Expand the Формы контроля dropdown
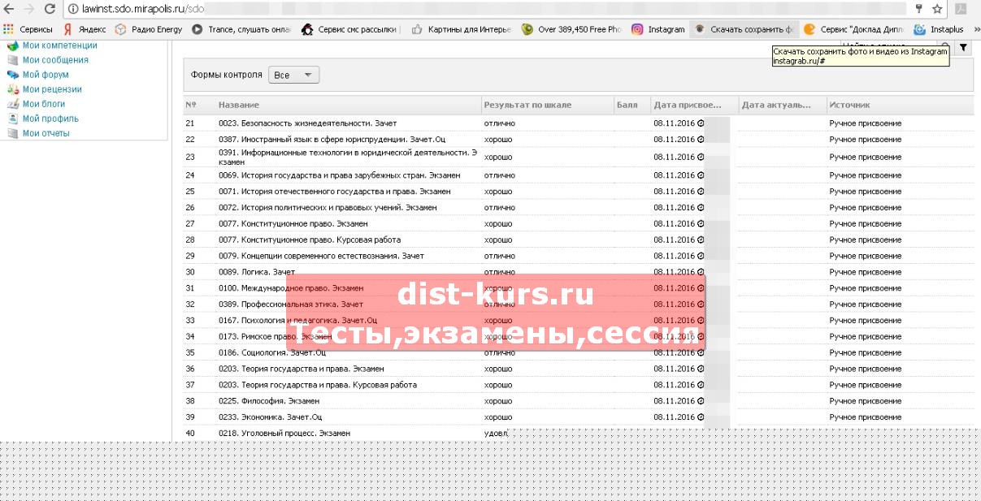Screen dimensions: 981x501 (293, 76)
